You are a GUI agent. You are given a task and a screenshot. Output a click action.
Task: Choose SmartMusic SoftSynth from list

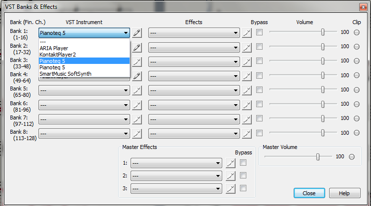pyautogui.click(x=84, y=74)
